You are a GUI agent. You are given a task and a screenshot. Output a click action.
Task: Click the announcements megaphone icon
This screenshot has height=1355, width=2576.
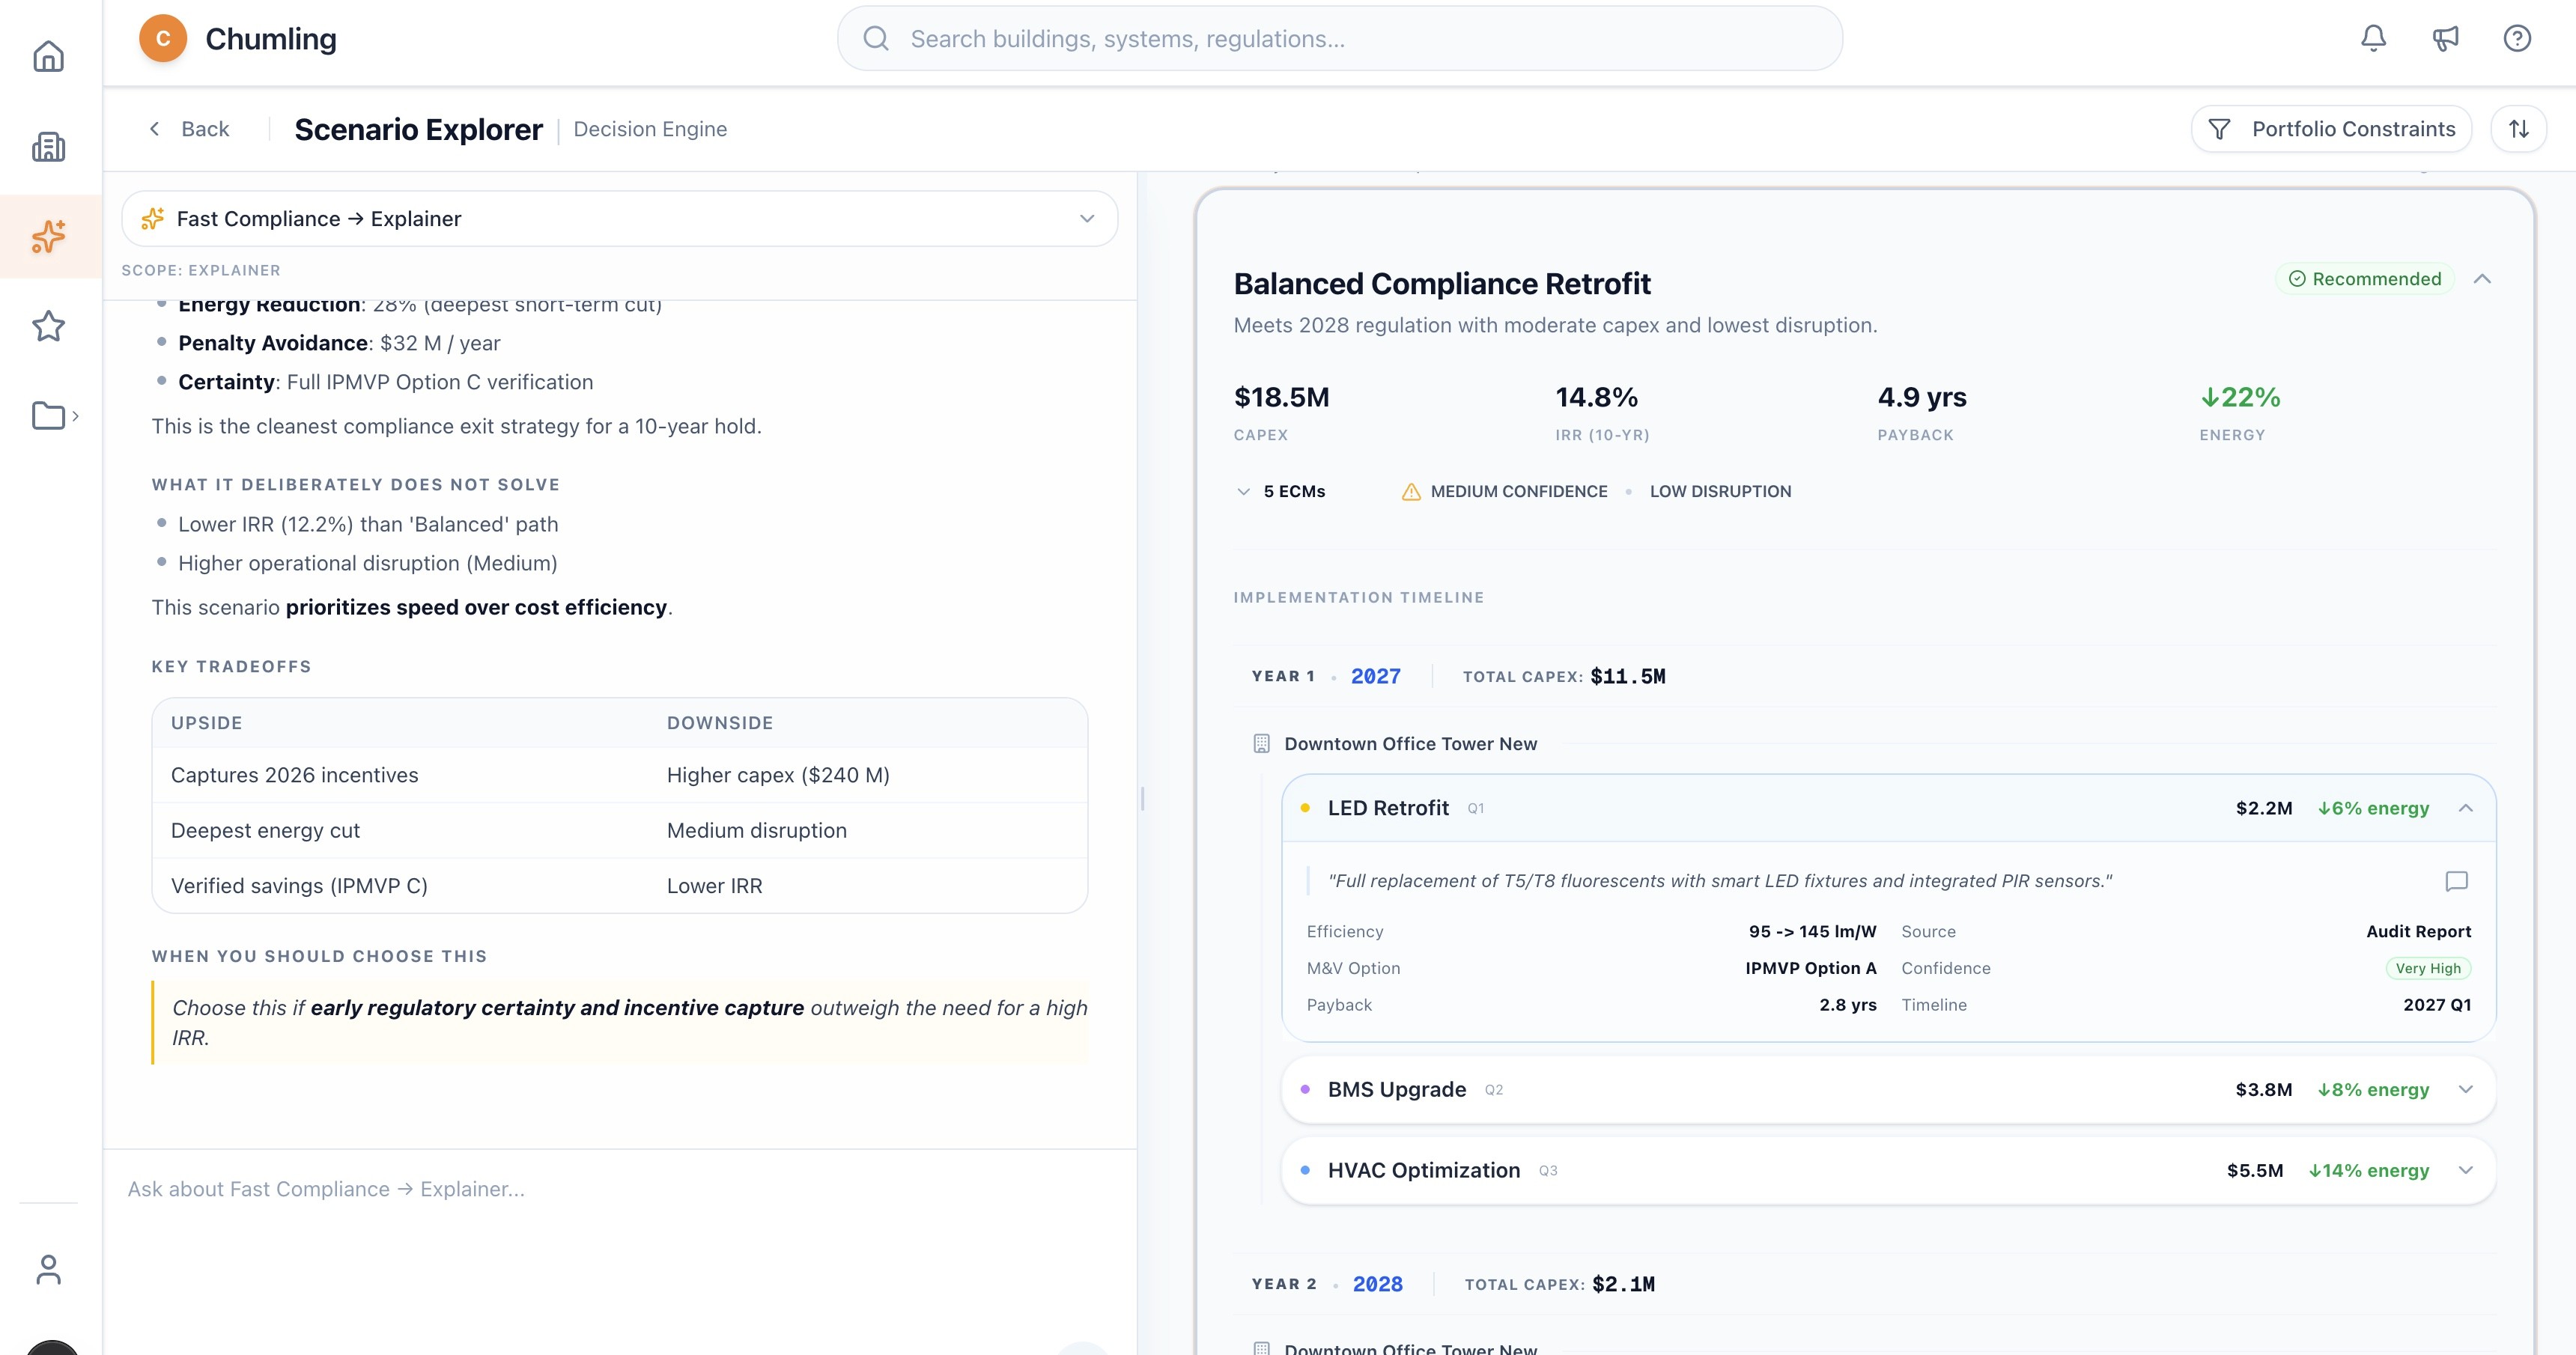[x=2445, y=38]
